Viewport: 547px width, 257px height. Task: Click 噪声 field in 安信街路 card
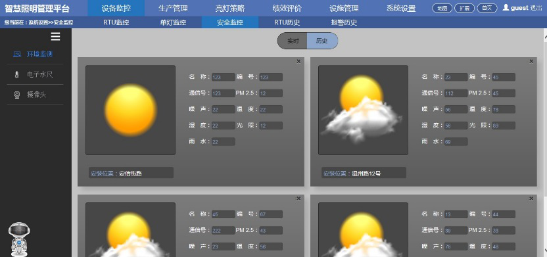[224, 110]
